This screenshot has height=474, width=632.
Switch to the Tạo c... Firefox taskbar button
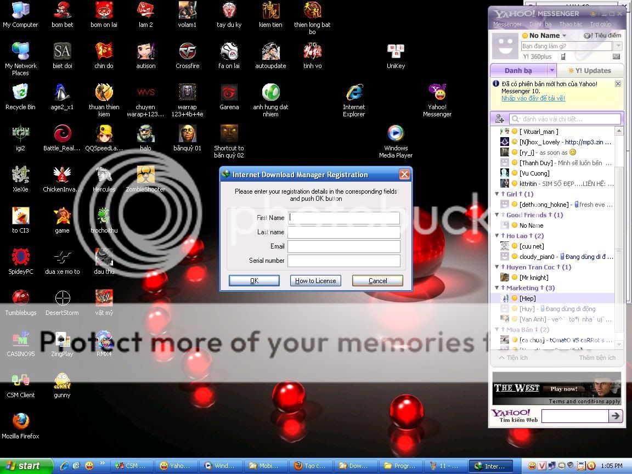(x=309, y=466)
